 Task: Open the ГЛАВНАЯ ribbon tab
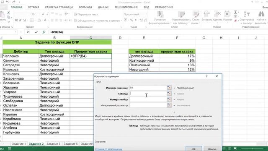click(x=16, y=7)
